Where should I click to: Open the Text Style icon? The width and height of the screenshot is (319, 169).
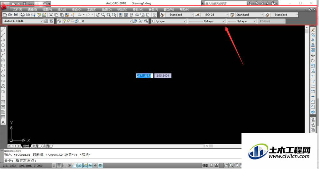pyautogui.click(x=162, y=15)
